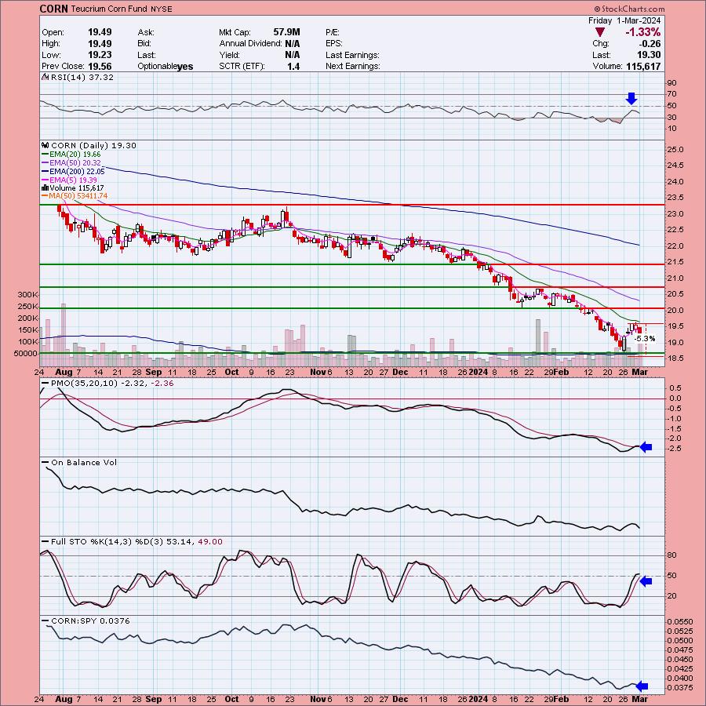The width and height of the screenshot is (706, 706).
Task: Click the Annual Dividend label
Action: click(x=251, y=44)
